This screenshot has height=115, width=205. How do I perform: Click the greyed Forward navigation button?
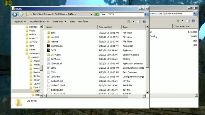click(x=20, y=14)
